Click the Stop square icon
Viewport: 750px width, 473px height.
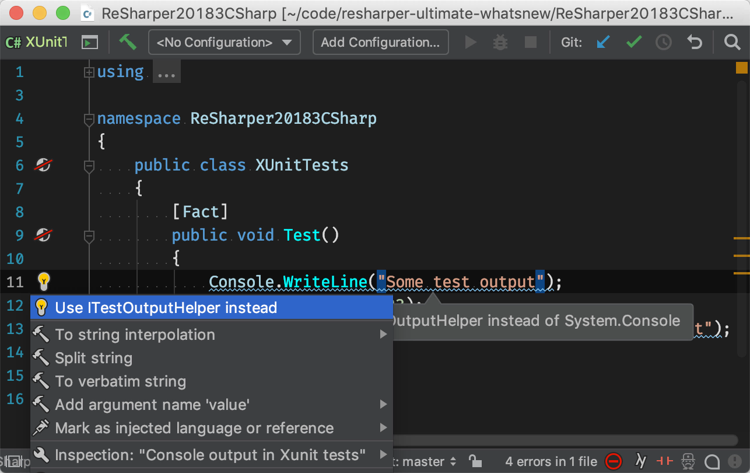[531, 42]
